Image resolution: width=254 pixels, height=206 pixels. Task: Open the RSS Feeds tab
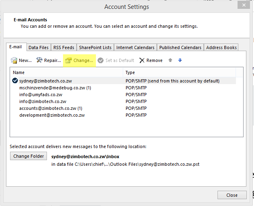pyautogui.click(x=64, y=47)
